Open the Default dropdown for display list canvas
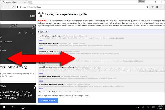Viewport: 165px width, 110px height. [x=43, y=63]
